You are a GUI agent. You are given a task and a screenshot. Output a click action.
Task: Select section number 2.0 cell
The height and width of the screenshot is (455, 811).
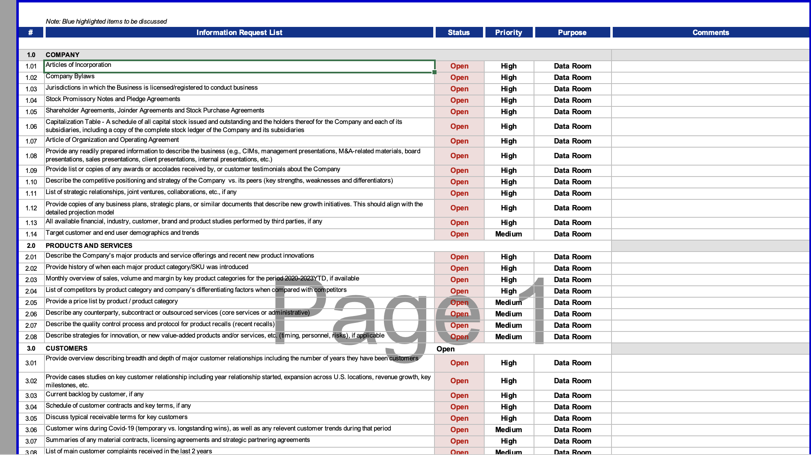pyautogui.click(x=31, y=245)
